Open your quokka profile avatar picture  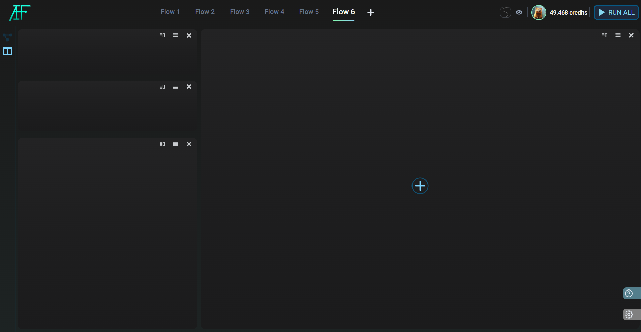(x=539, y=12)
